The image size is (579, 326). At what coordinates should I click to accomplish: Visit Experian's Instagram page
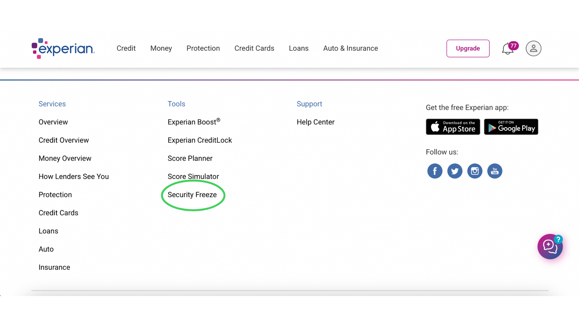(474, 171)
